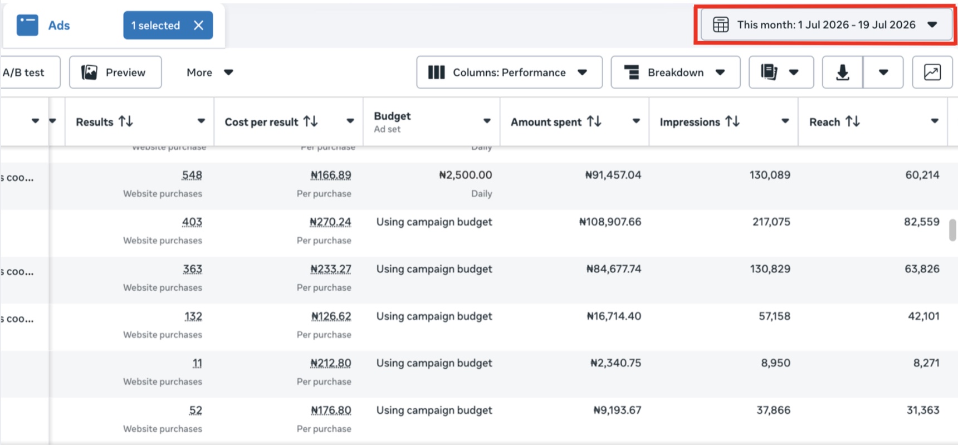Click the Preview image icon

coord(89,72)
